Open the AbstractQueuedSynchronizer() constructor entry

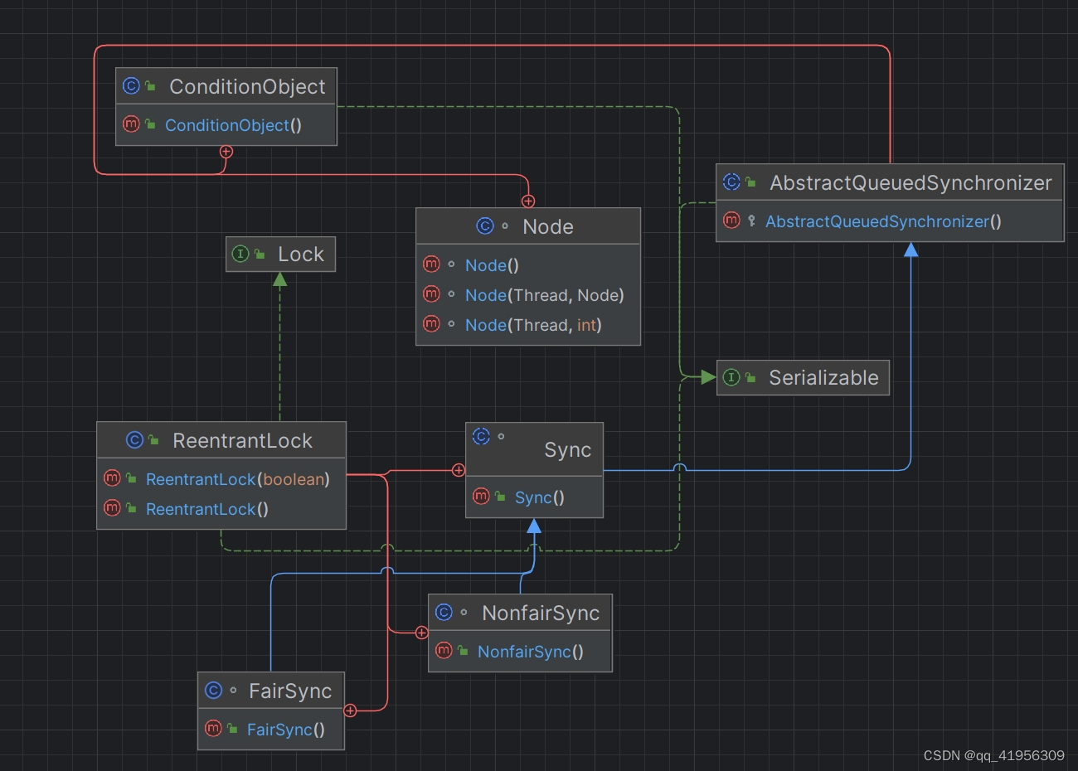click(883, 221)
